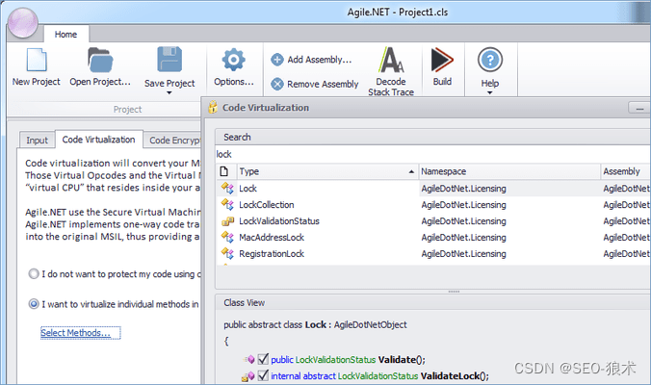This screenshot has height=385, width=651.
Task: Expand the Save Project dropdown arrow
Action: (x=169, y=93)
